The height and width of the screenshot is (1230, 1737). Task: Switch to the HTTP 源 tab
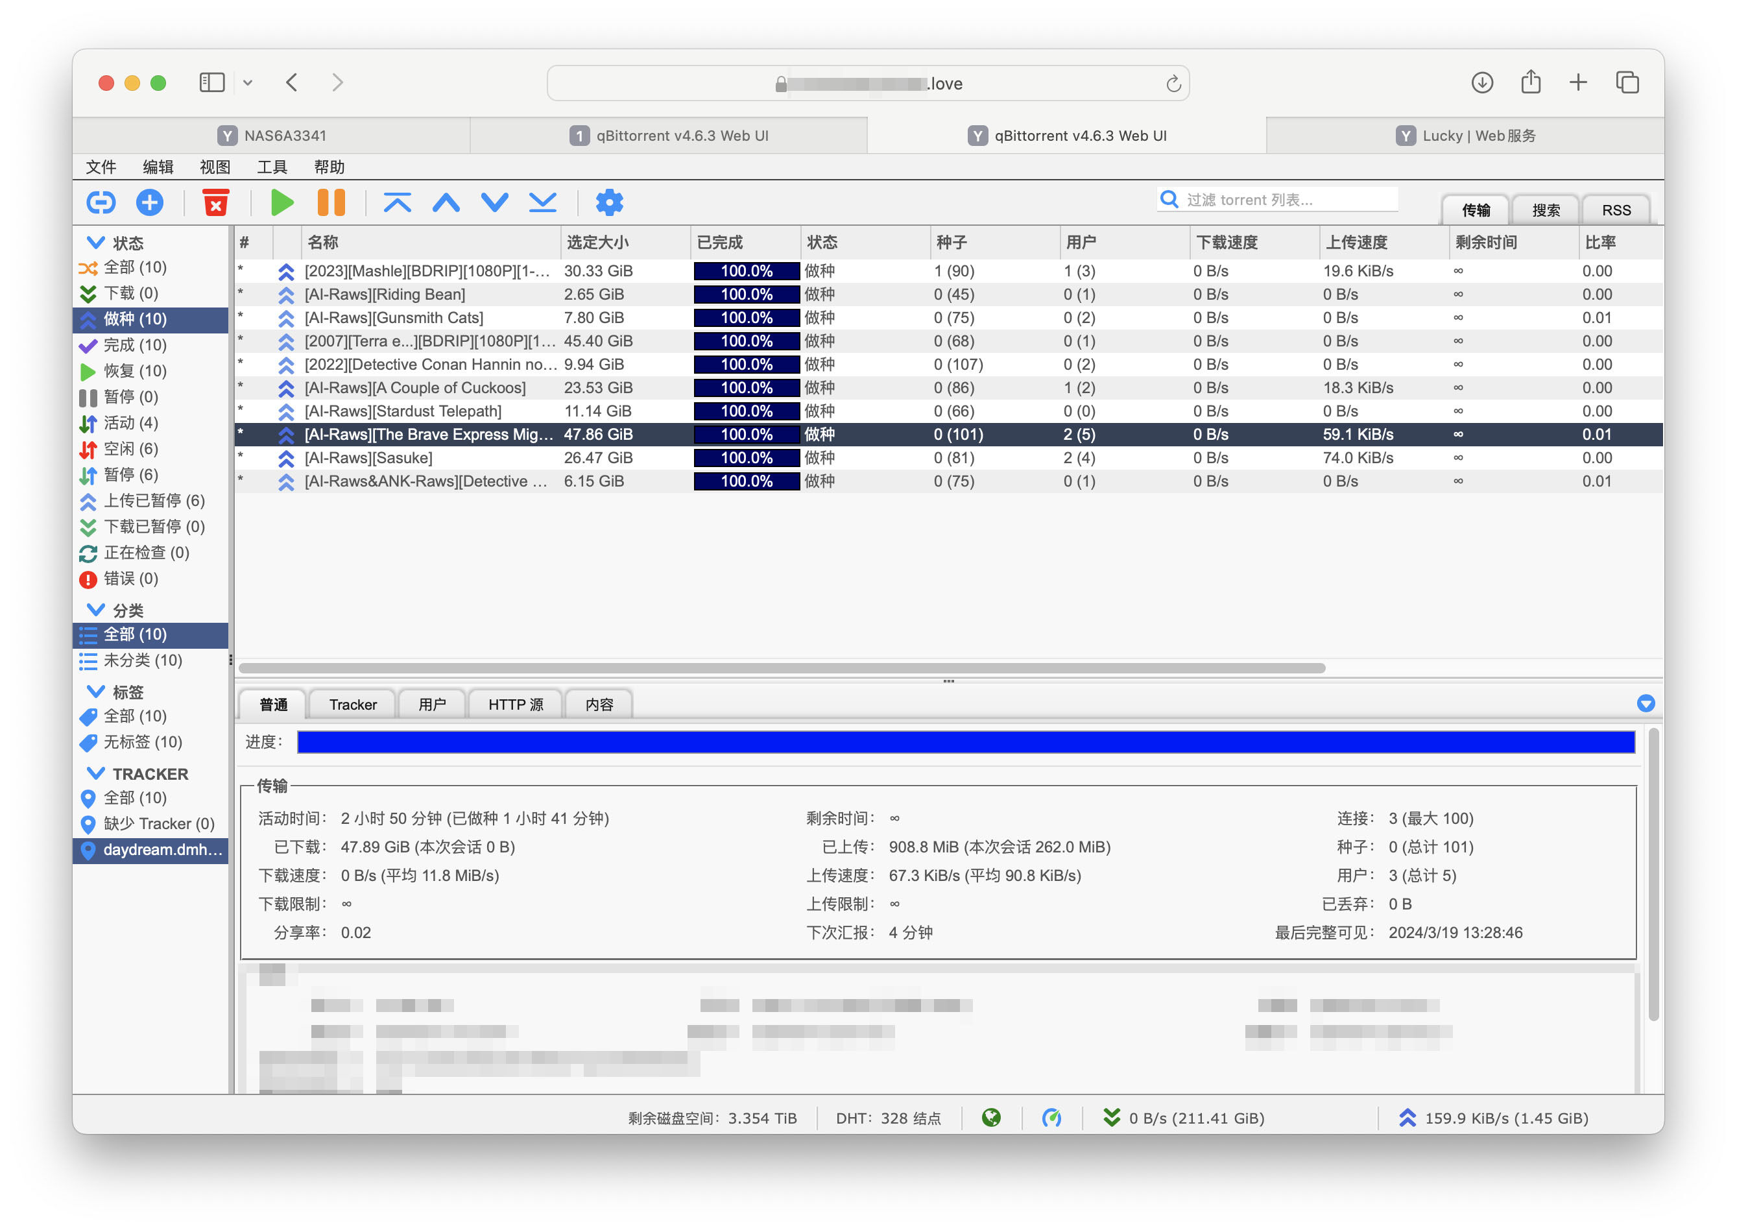(516, 705)
